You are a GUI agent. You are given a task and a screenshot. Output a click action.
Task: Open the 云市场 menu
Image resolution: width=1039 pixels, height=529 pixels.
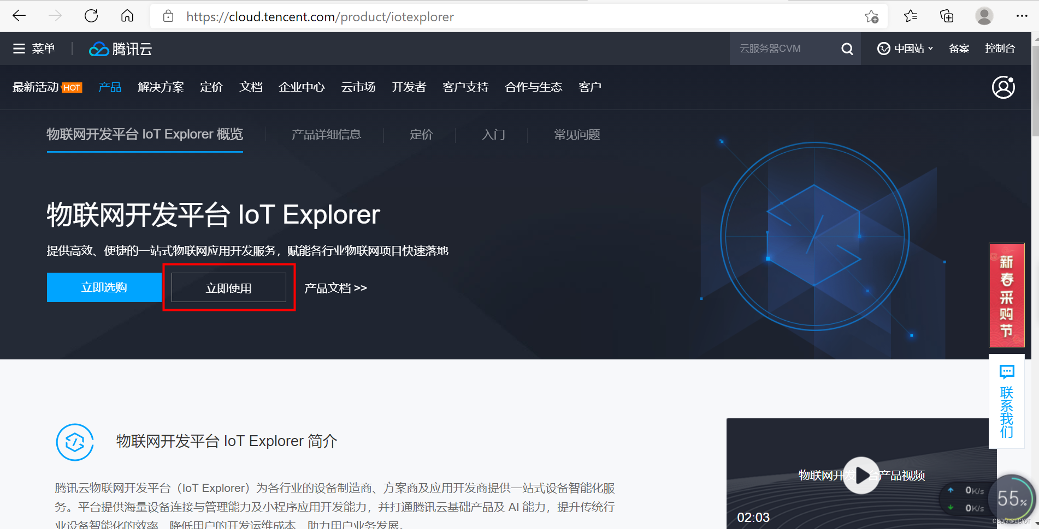(x=358, y=87)
